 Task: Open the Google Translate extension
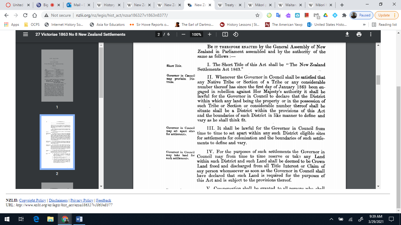(278, 15)
